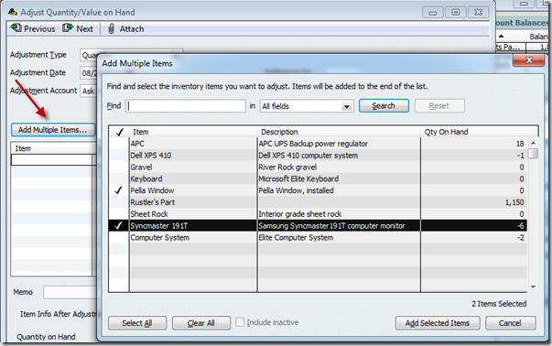Select 'Samsung Syncmaster 191T computer monitor' description
Screen dimensions: 552x346
[x=331, y=225]
